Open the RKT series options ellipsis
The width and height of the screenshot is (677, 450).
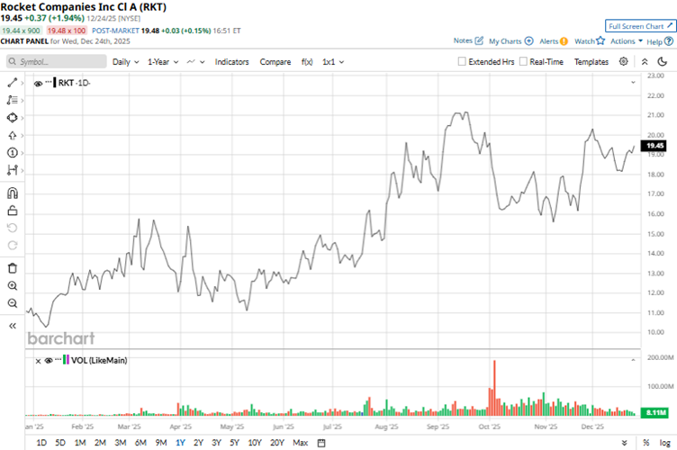pos(49,82)
